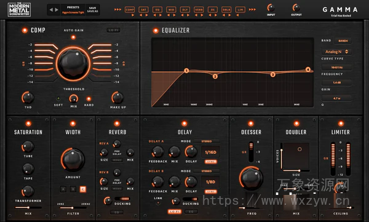Open the Band selector dropdown
Screen dimensions: 369x222
point(343,41)
